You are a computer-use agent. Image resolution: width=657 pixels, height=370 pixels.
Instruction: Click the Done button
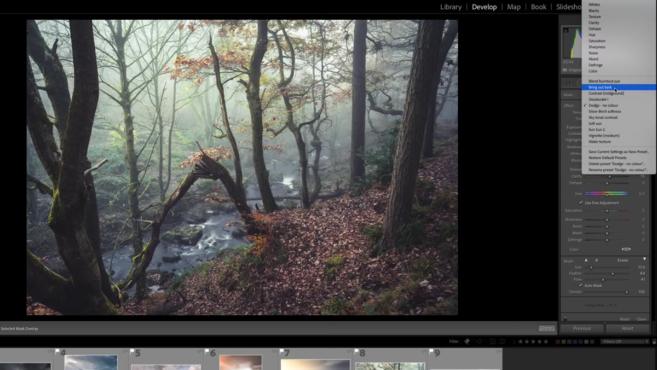546,328
